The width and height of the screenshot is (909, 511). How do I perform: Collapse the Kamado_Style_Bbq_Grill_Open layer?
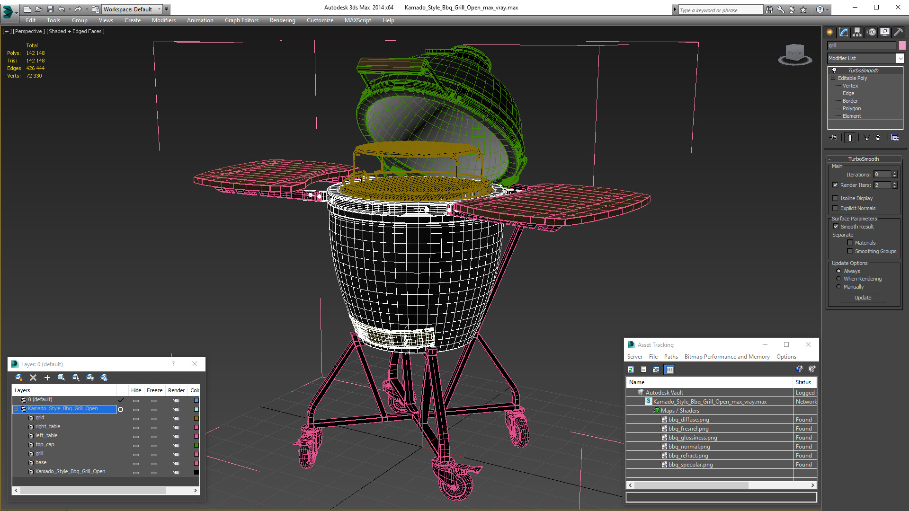tap(16, 409)
